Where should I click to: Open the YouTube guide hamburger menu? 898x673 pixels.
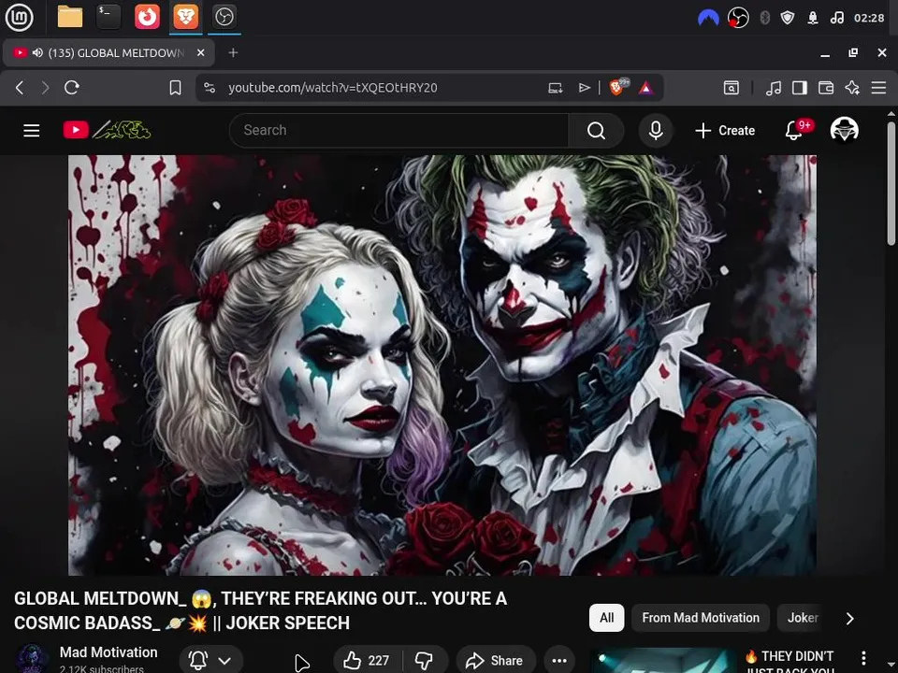(32, 131)
